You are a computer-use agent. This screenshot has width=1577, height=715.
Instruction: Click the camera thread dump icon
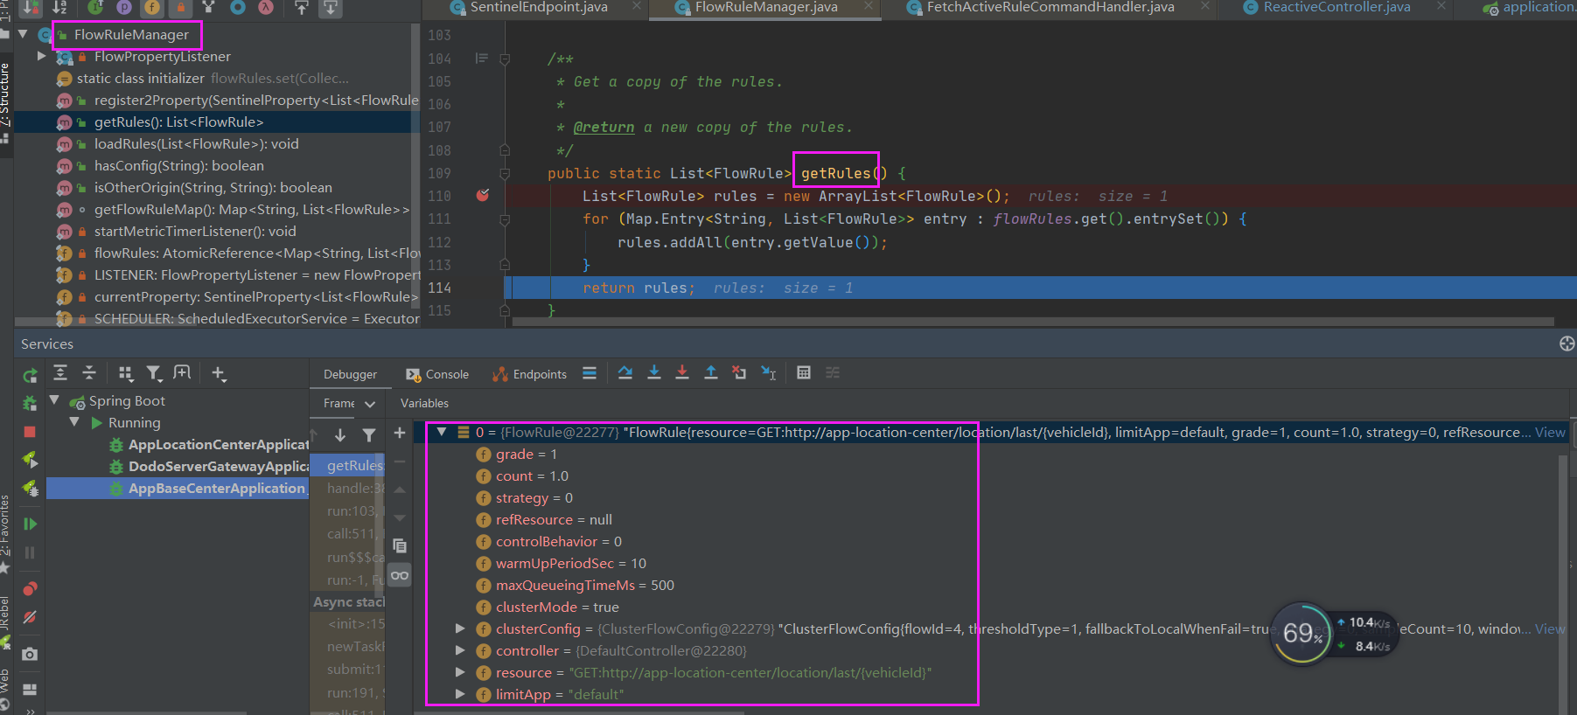(30, 654)
